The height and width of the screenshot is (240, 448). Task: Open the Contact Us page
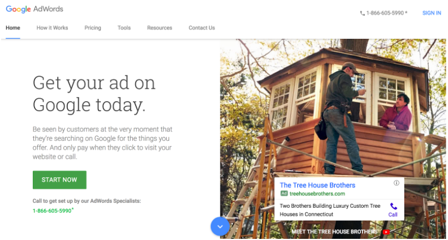[x=202, y=28]
